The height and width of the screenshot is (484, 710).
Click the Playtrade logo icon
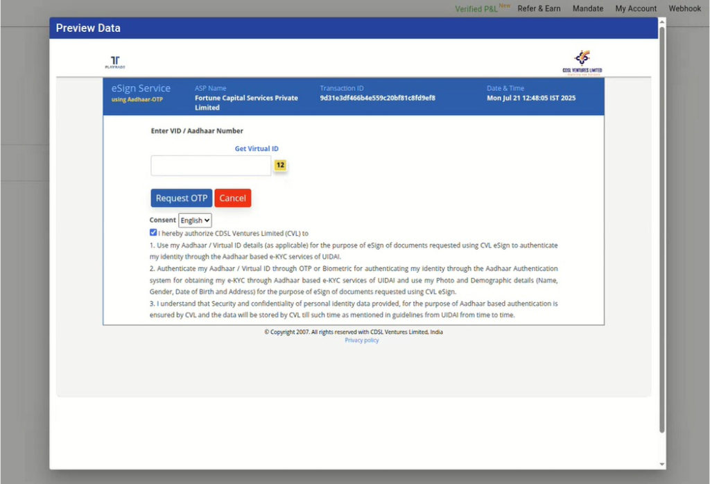pyautogui.click(x=115, y=62)
